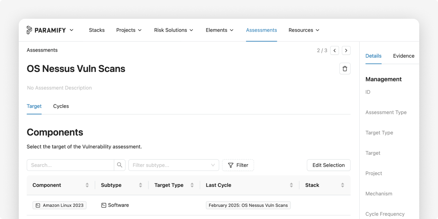Expand the Risk Solutions menu
This screenshot has width=438, height=219.
point(174,30)
